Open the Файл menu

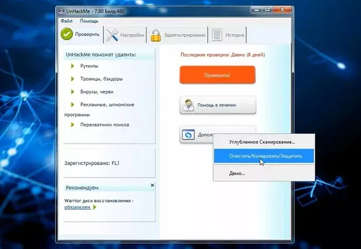[66, 21]
